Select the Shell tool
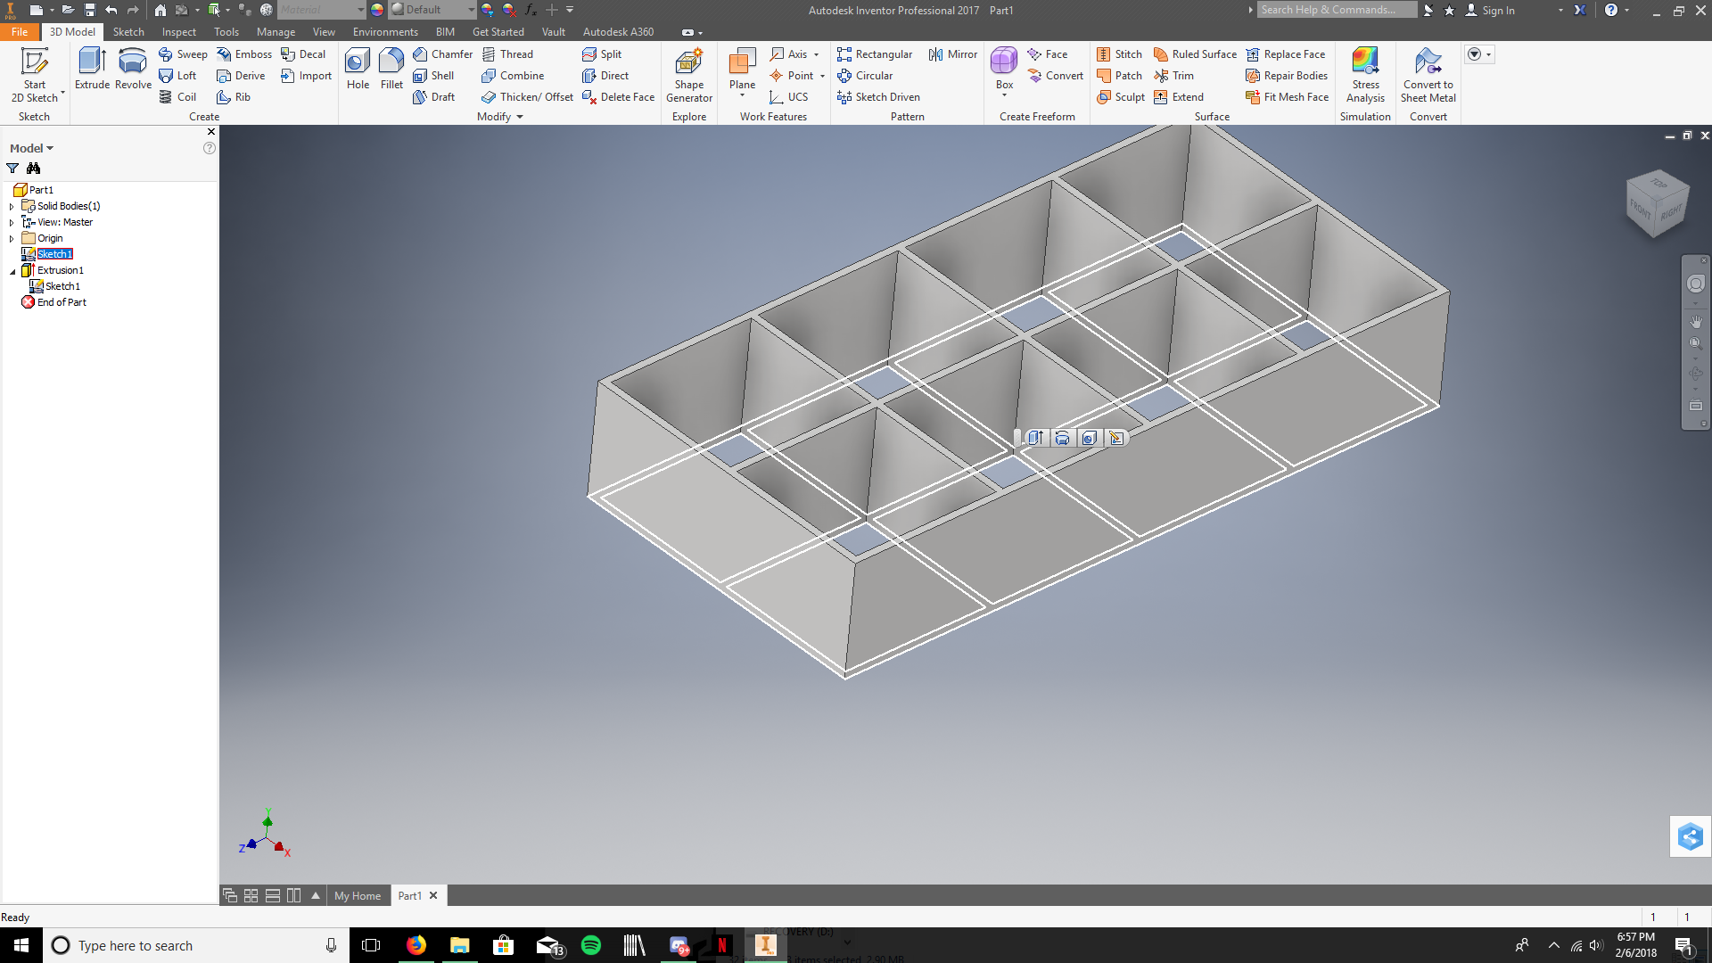Viewport: 1712px width, 963px height. [x=433, y=76]
